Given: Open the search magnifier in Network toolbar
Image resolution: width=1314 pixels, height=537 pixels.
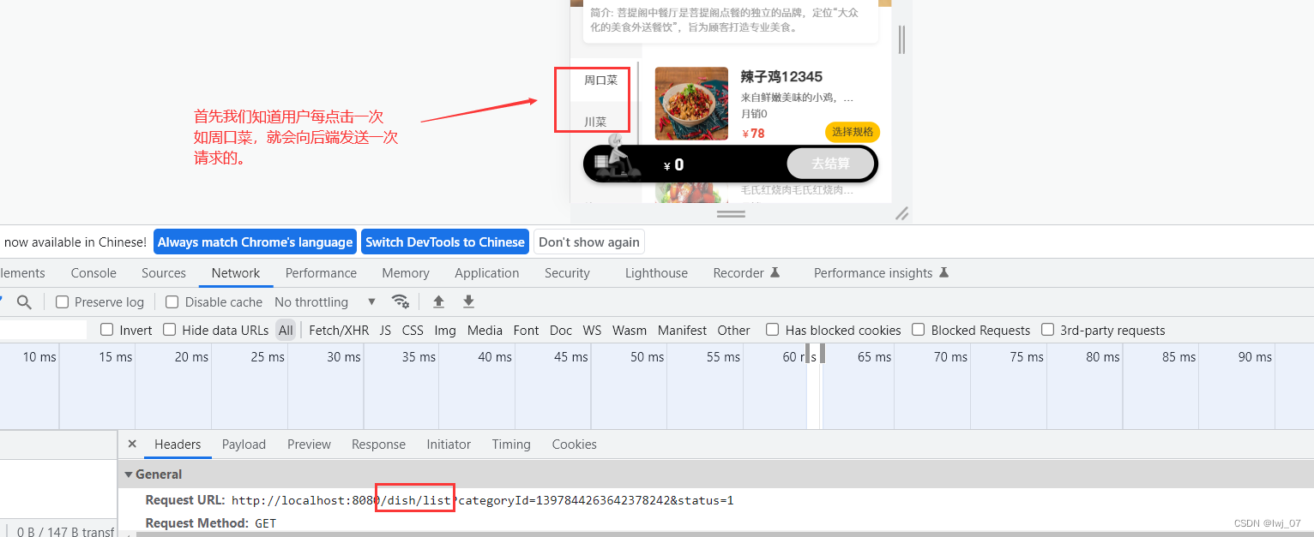Looking at the screenshot, I should (24, 301).
